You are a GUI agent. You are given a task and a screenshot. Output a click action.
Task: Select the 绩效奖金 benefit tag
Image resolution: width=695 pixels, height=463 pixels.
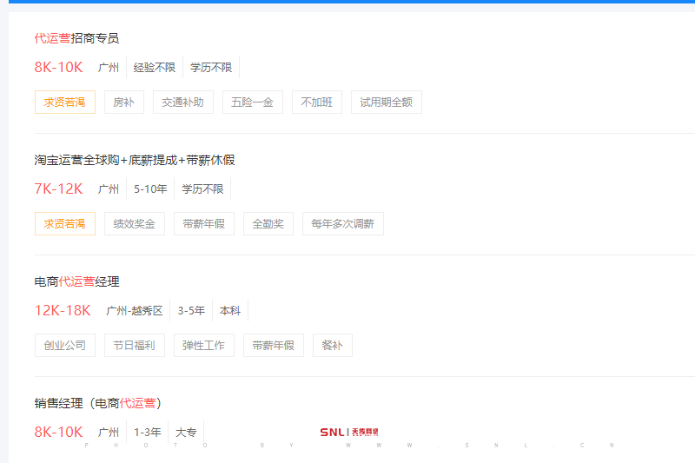[134, 224]
